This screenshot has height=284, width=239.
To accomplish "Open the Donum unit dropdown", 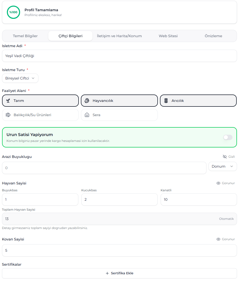I will (222, 166).
